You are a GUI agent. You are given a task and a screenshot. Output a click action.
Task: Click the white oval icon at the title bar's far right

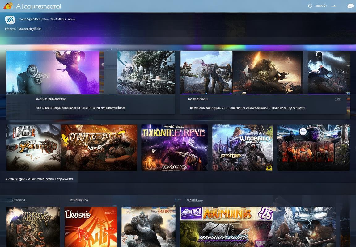pyautogui.click(x=351, y=6)
